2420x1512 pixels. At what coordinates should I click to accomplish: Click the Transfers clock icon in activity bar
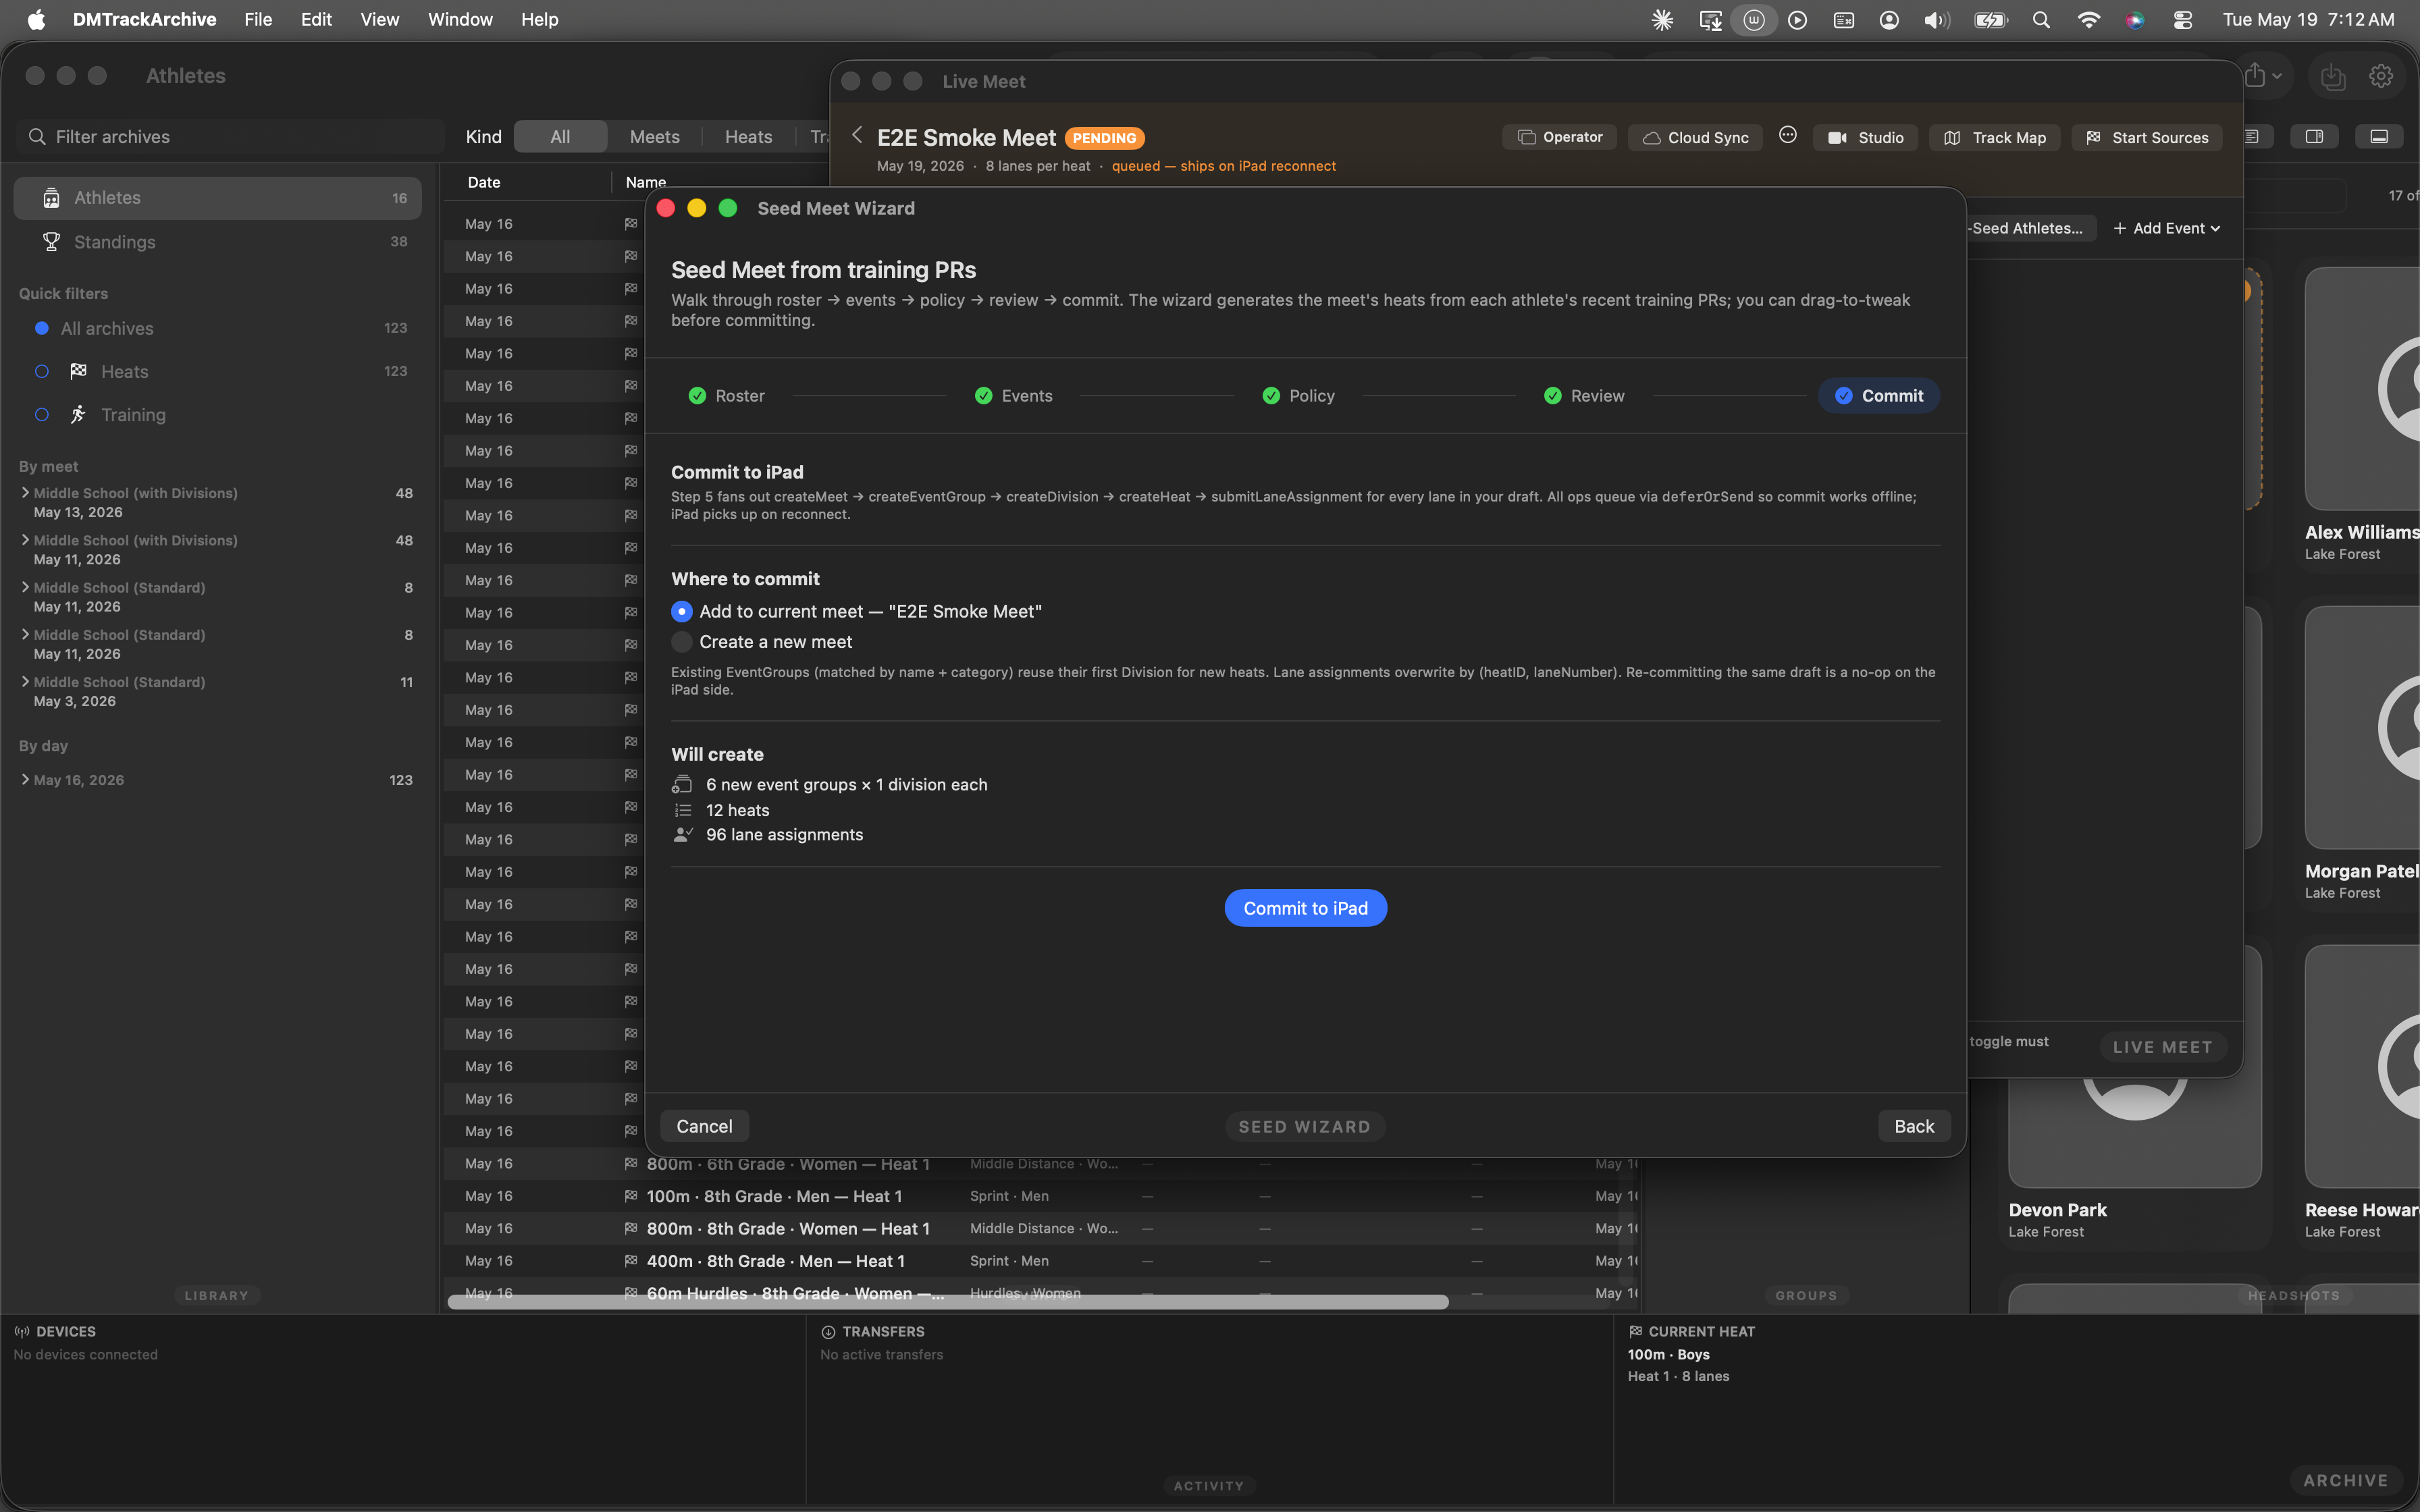(x=828, y=1332)
